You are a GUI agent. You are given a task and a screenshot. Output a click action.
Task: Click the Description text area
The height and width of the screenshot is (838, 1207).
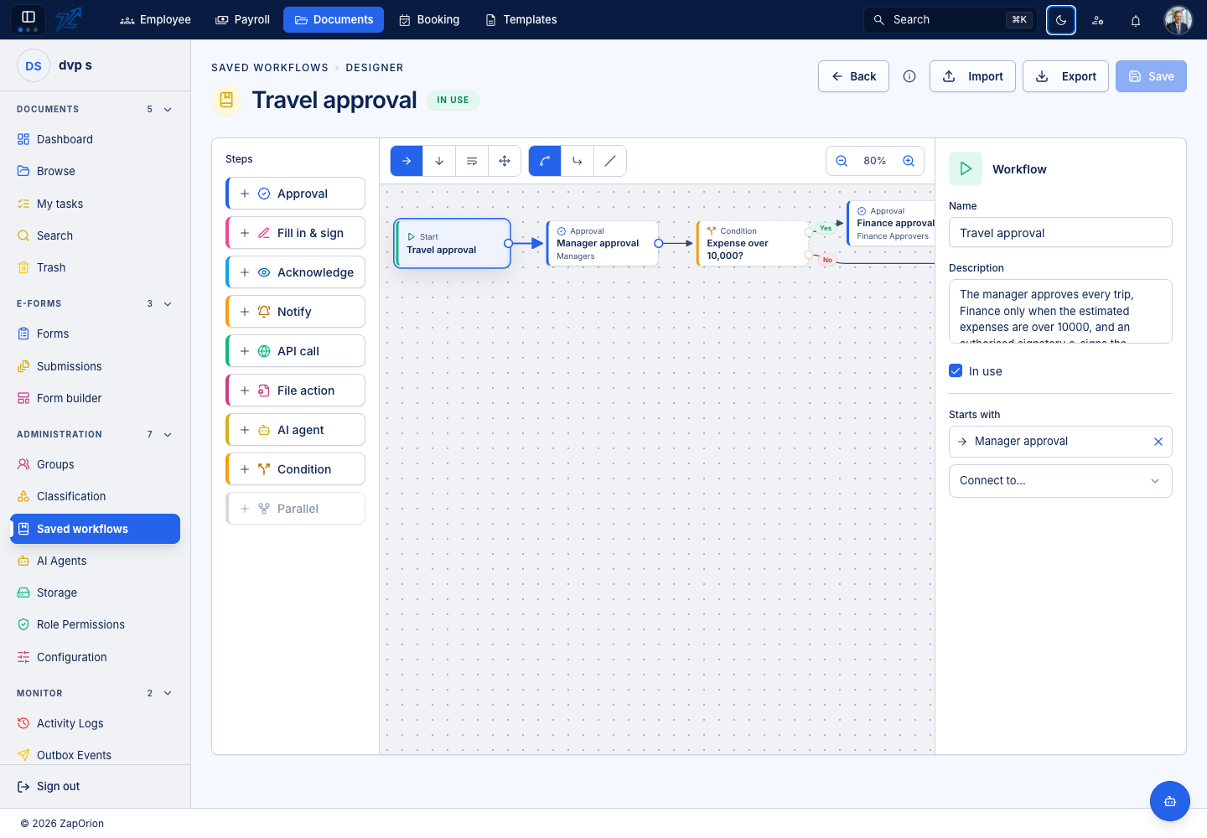(x=1060, y=312)
